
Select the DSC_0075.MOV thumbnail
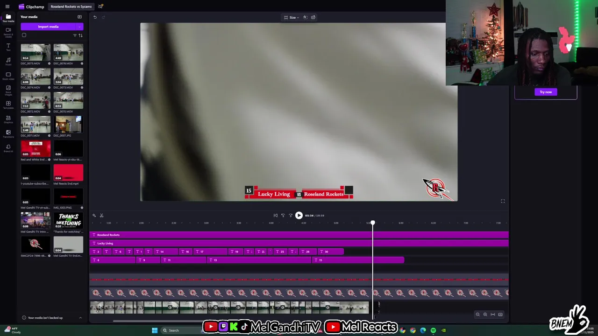point(36,52)
